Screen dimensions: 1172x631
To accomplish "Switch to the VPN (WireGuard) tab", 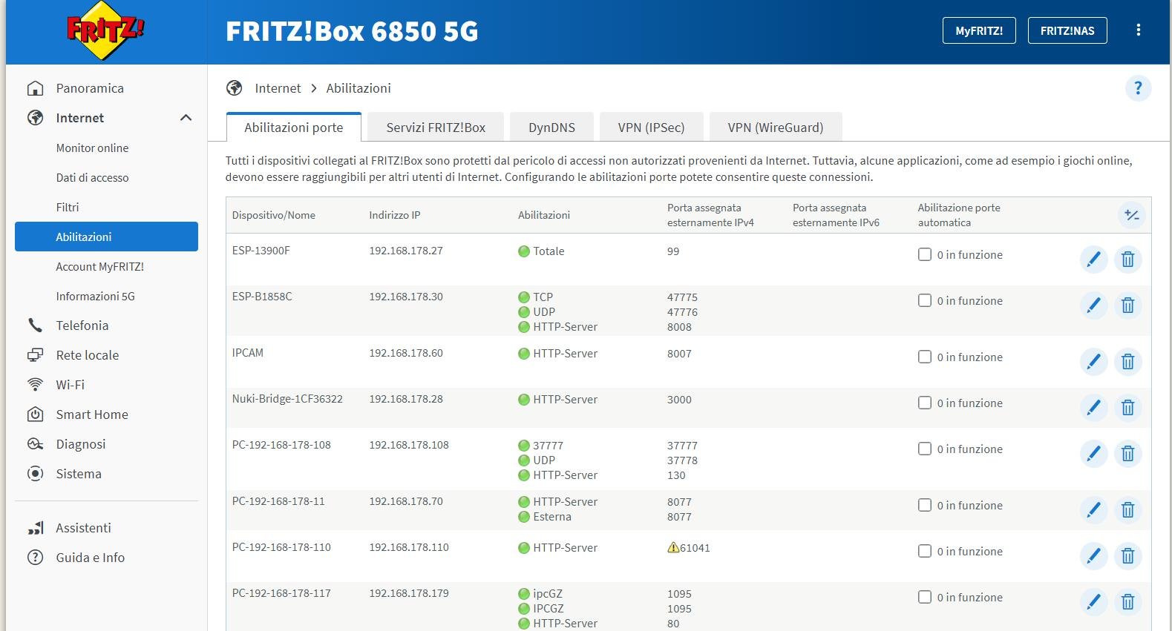I will tap(775, 128).
